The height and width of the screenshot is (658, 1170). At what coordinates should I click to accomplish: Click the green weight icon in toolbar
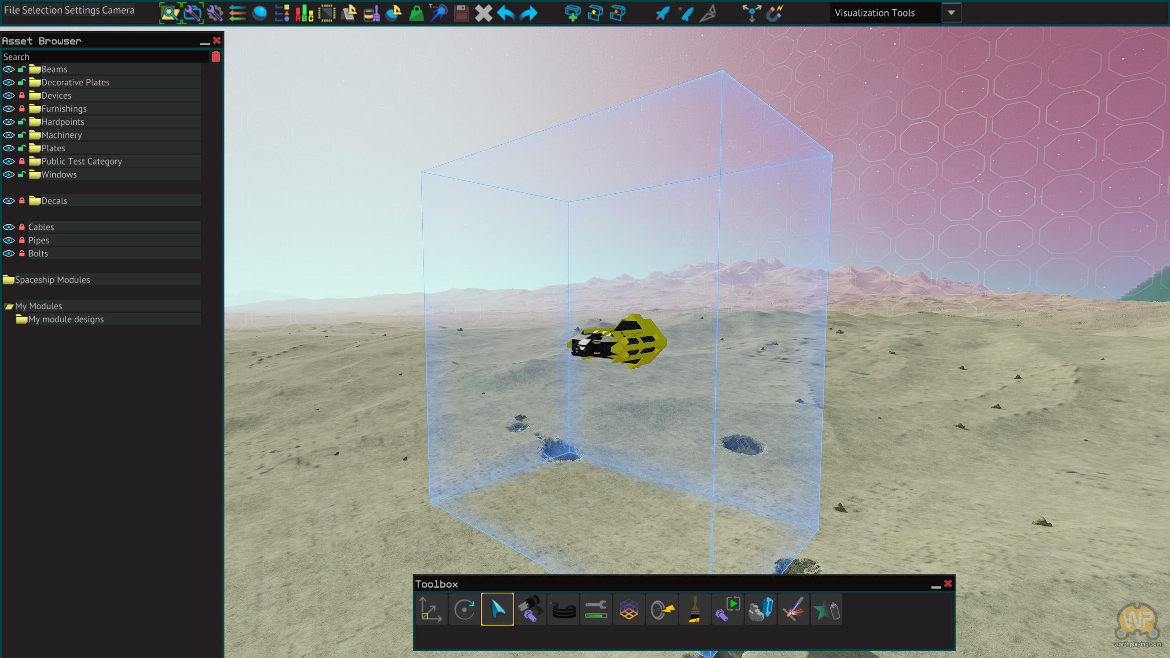click(416, 13)
